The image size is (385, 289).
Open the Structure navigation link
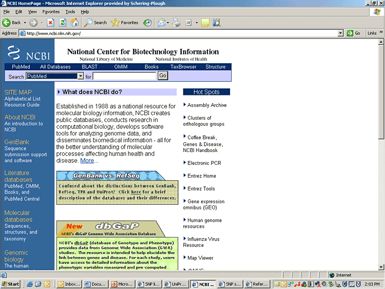click(x=215, y=67)
